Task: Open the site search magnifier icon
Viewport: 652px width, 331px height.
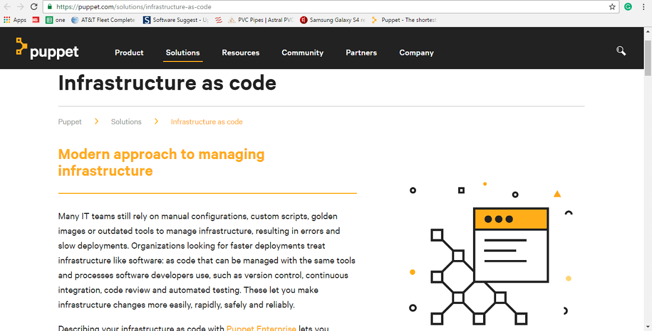Action: pyautogui.click(x=621, y=51)
